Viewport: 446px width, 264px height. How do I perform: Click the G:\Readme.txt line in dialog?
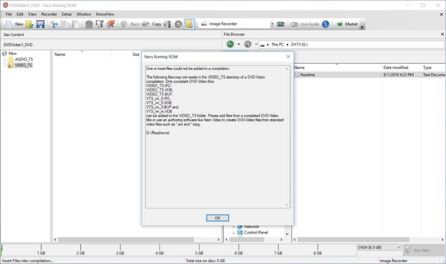158,133
